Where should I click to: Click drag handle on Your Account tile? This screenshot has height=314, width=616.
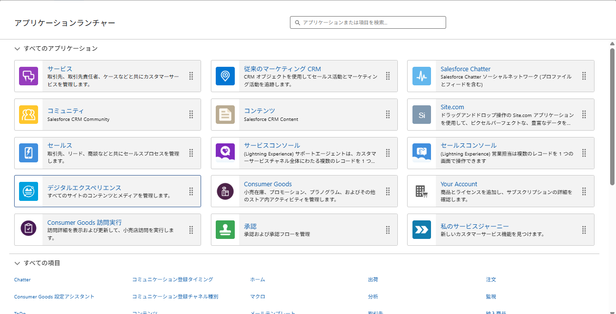pos(584,191)
